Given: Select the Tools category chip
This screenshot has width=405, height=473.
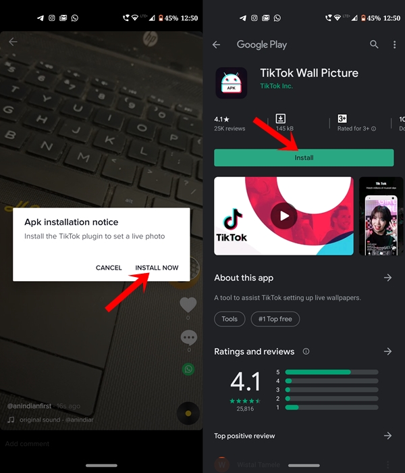Looking at the screenshot, I should 230,319.
